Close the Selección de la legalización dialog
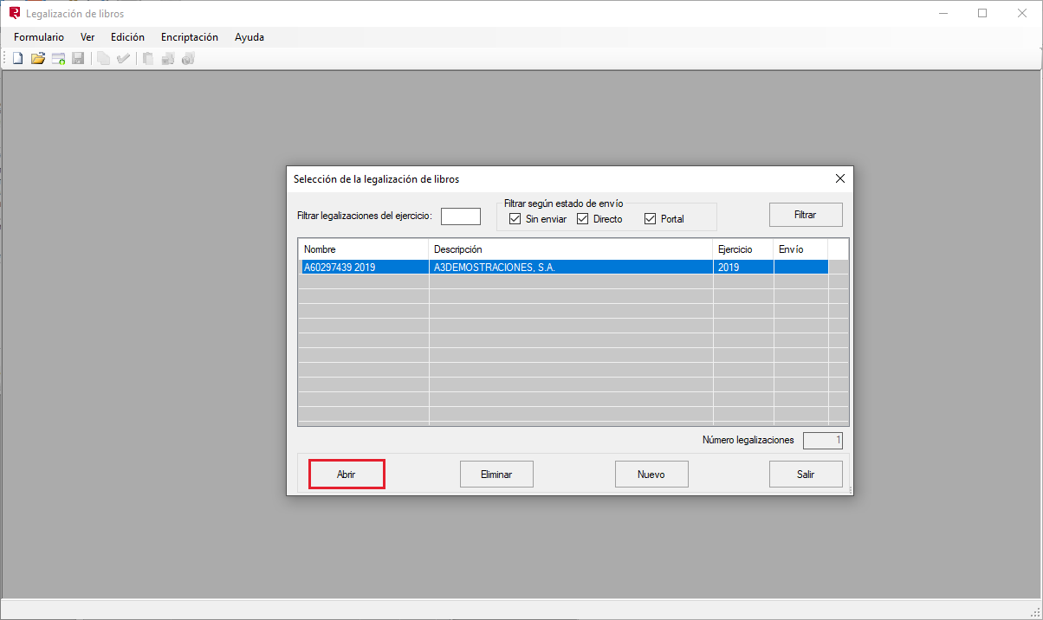1043x620 pixels. 839,178
